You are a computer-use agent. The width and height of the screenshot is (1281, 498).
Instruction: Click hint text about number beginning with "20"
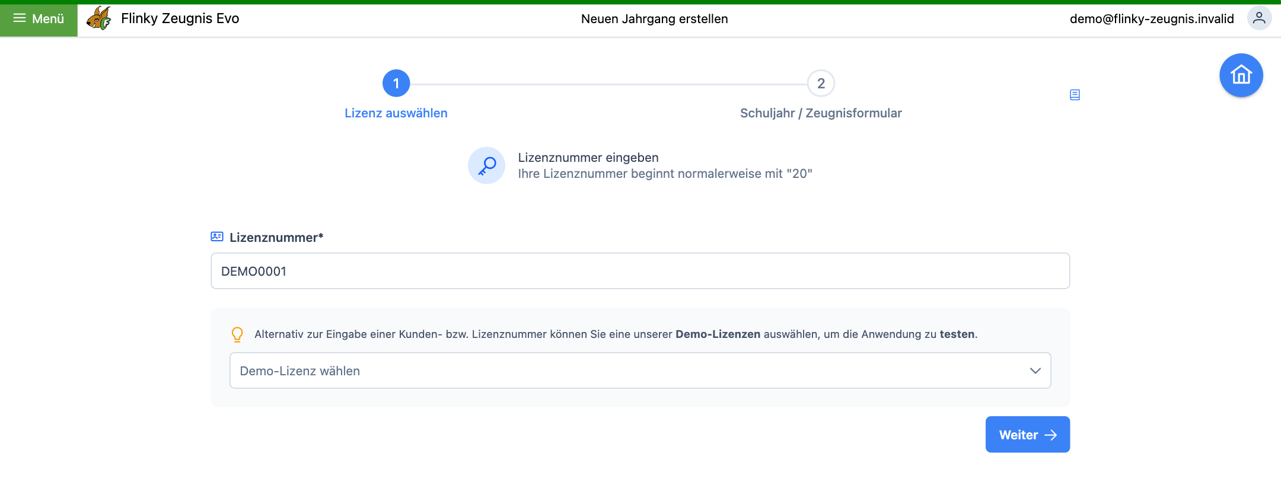point(665,174)
